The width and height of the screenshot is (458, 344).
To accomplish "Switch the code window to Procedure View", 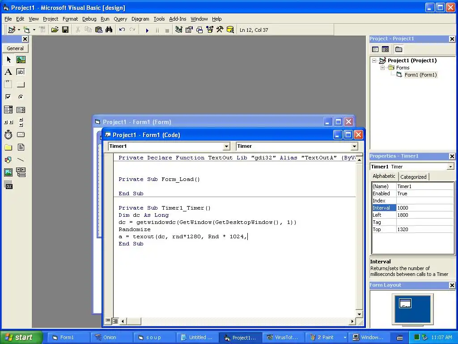I will tap(108, 321).
